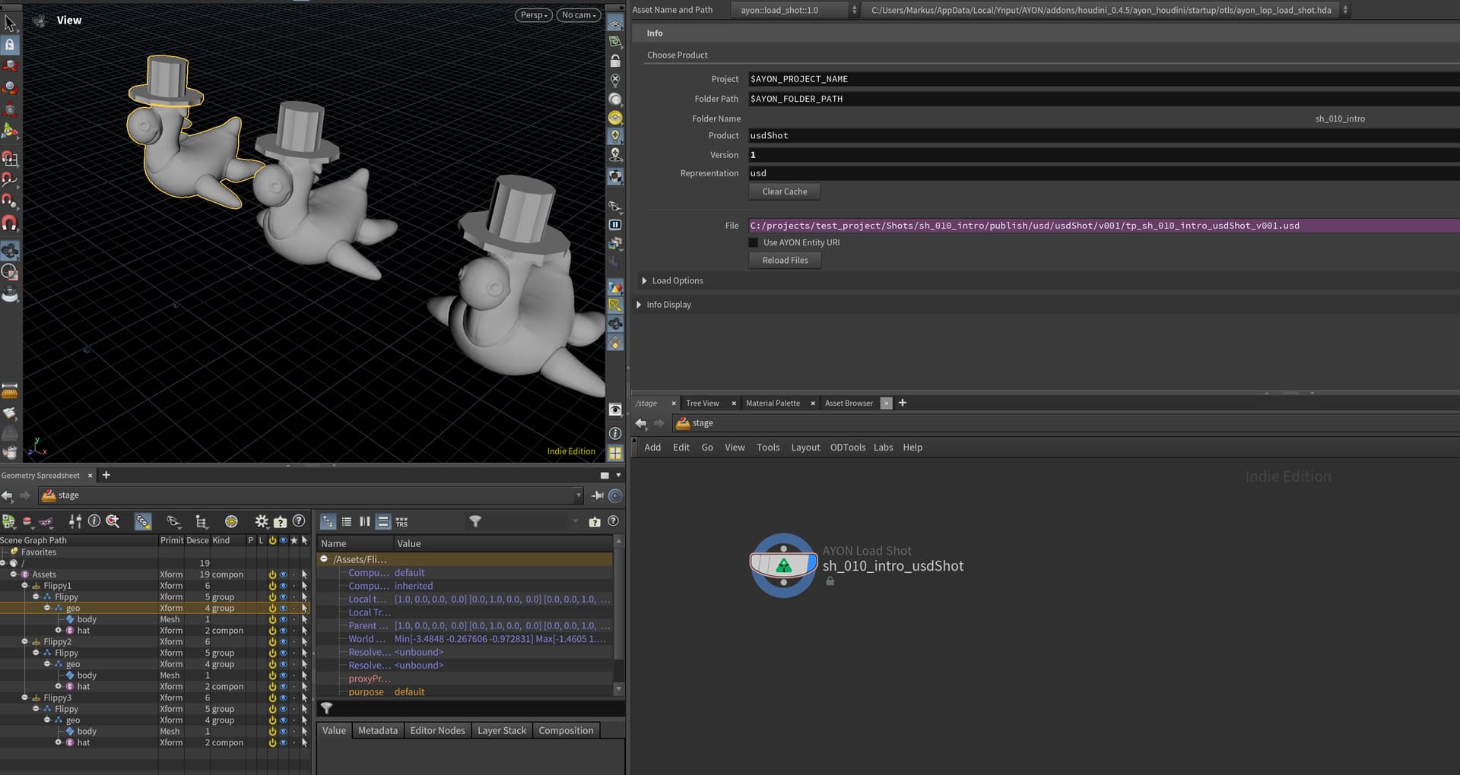Open the ODTools menu

pos(848,448)
